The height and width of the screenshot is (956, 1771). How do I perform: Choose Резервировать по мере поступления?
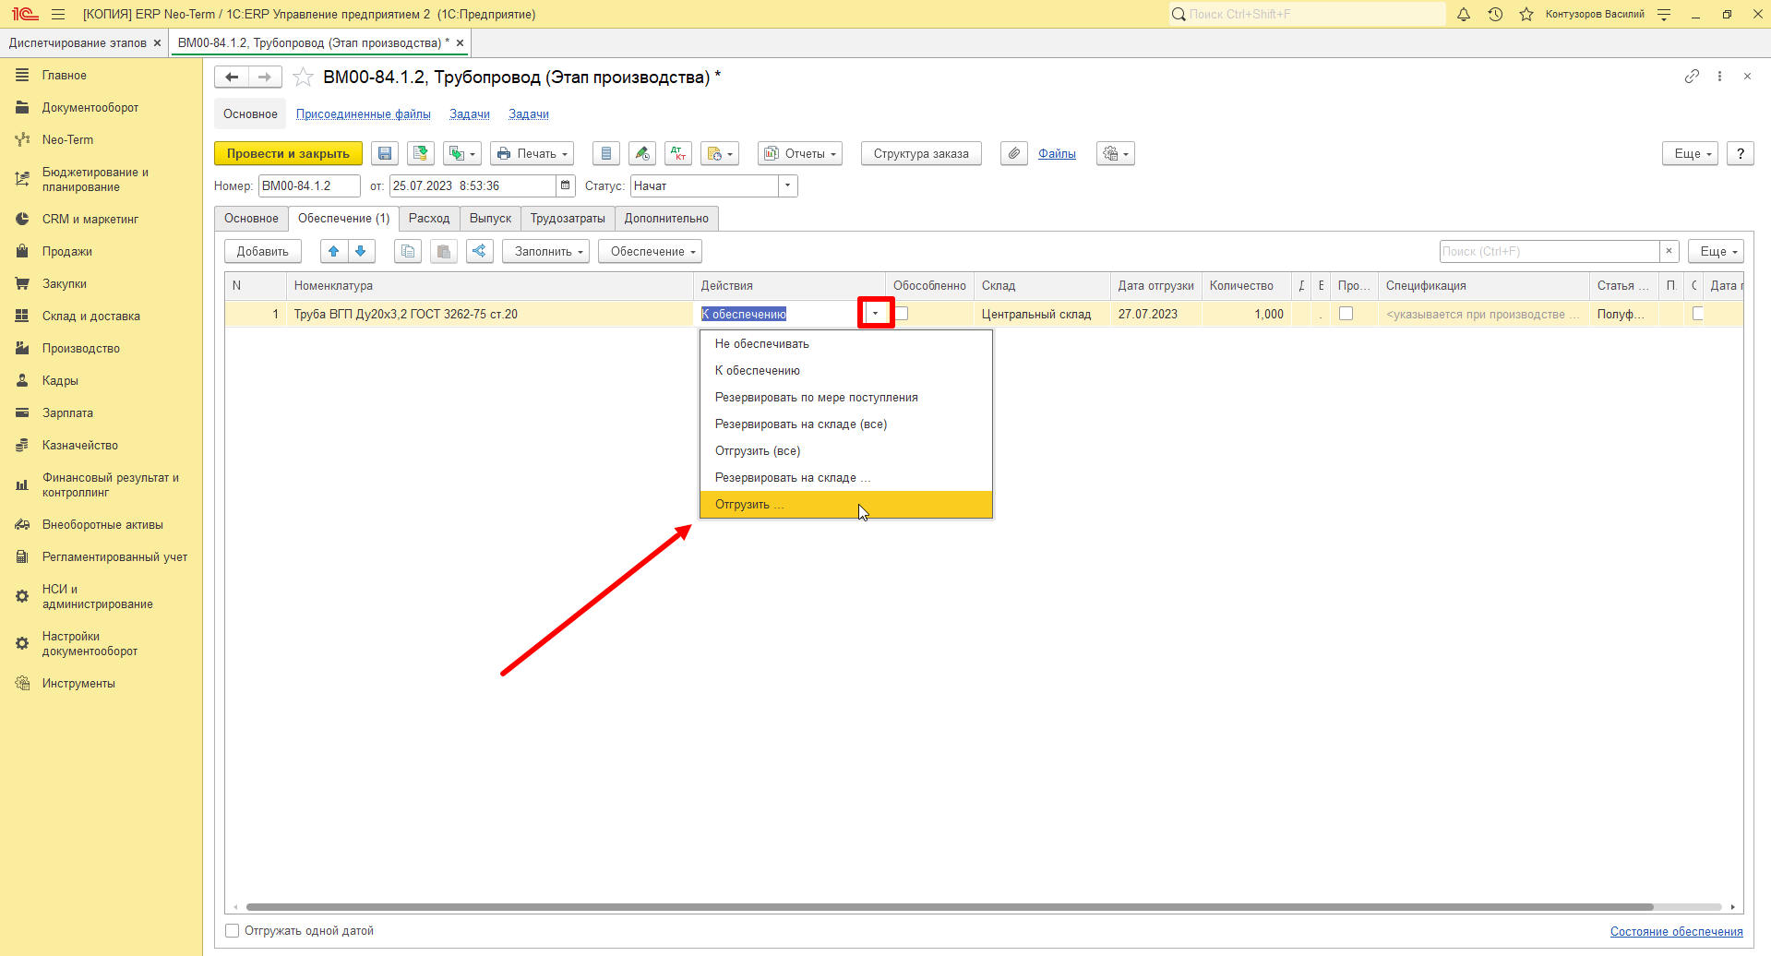[x=845, y=398]
